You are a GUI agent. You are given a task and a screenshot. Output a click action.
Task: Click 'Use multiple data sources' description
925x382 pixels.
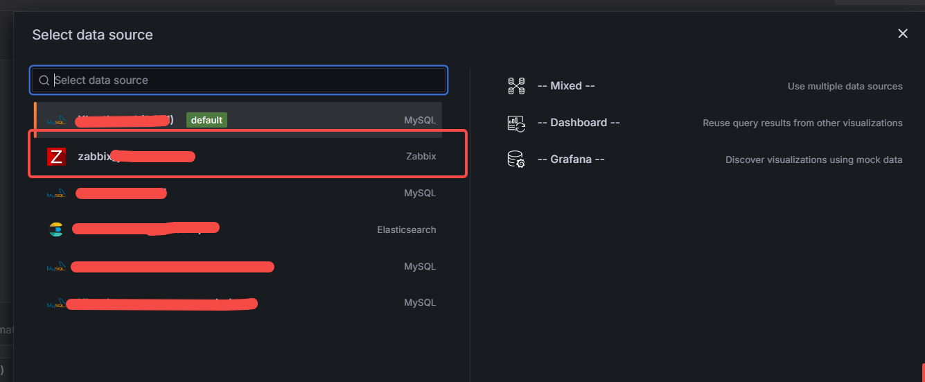coord(845,87)
